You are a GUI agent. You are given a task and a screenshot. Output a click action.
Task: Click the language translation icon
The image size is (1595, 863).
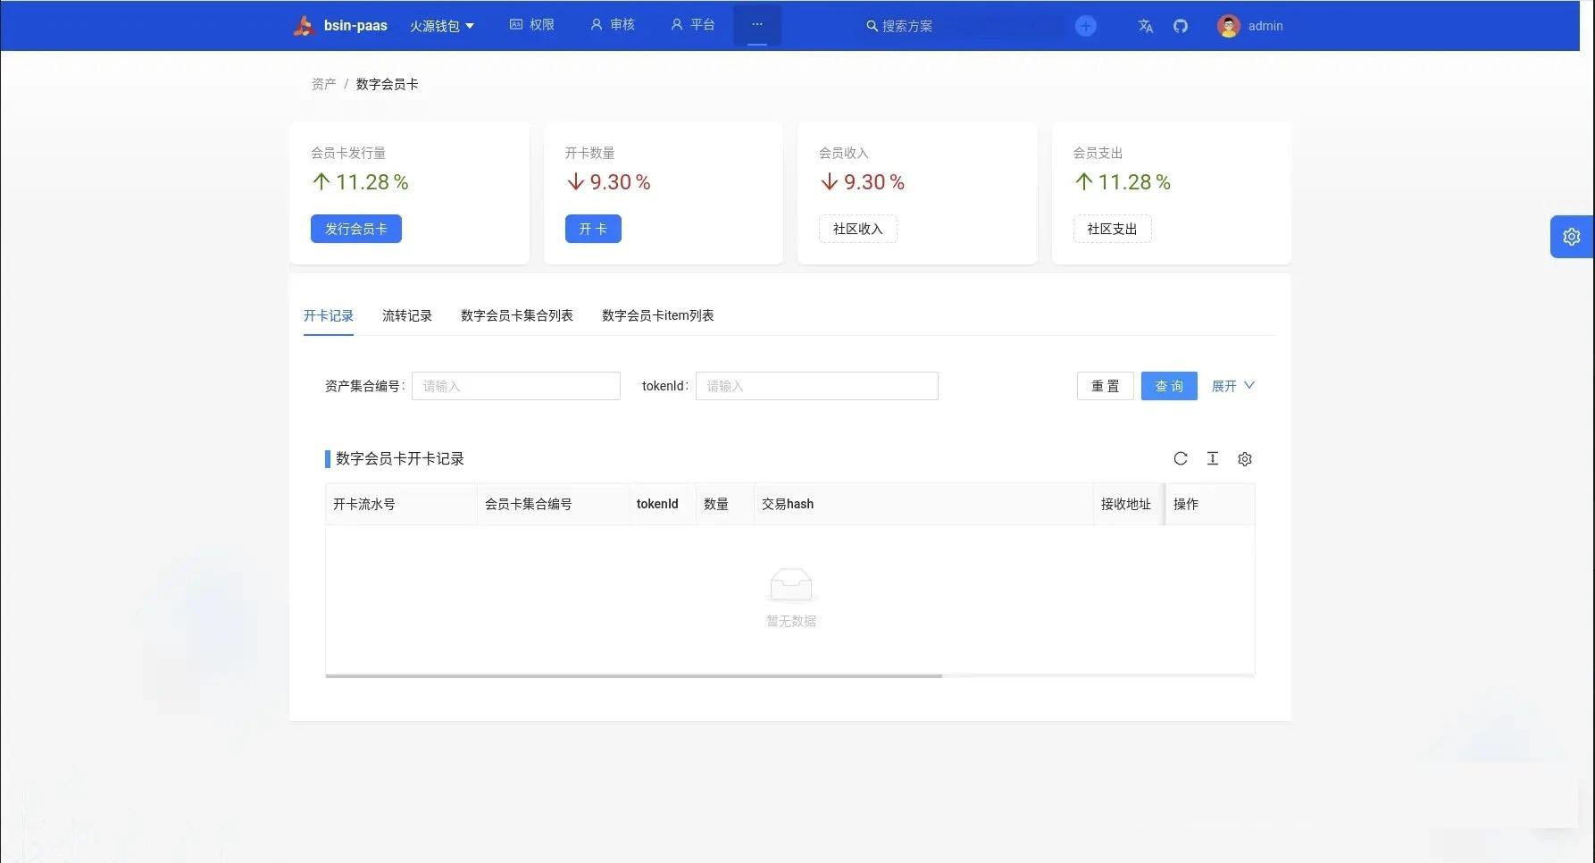coord(1145,26)
